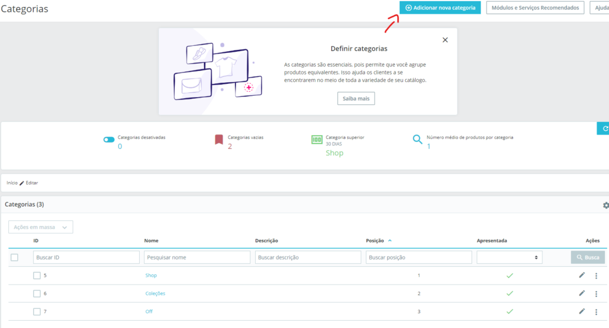Sort the table by Nome column
Viewport: 609px width, 328px height.
point(151,240)
